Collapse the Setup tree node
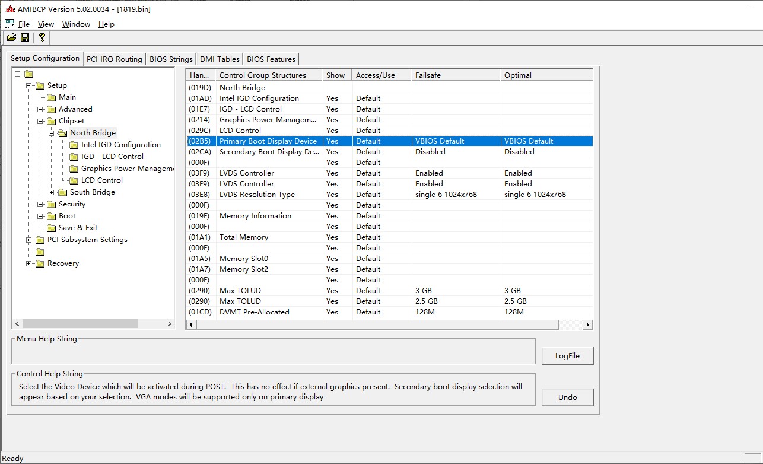The width and height of the screenshot is (763, 464). click(29, 85)
